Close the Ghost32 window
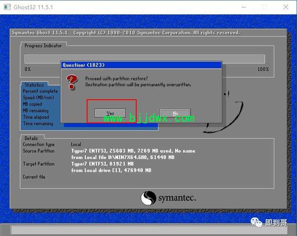 click(x=285, y=7)
